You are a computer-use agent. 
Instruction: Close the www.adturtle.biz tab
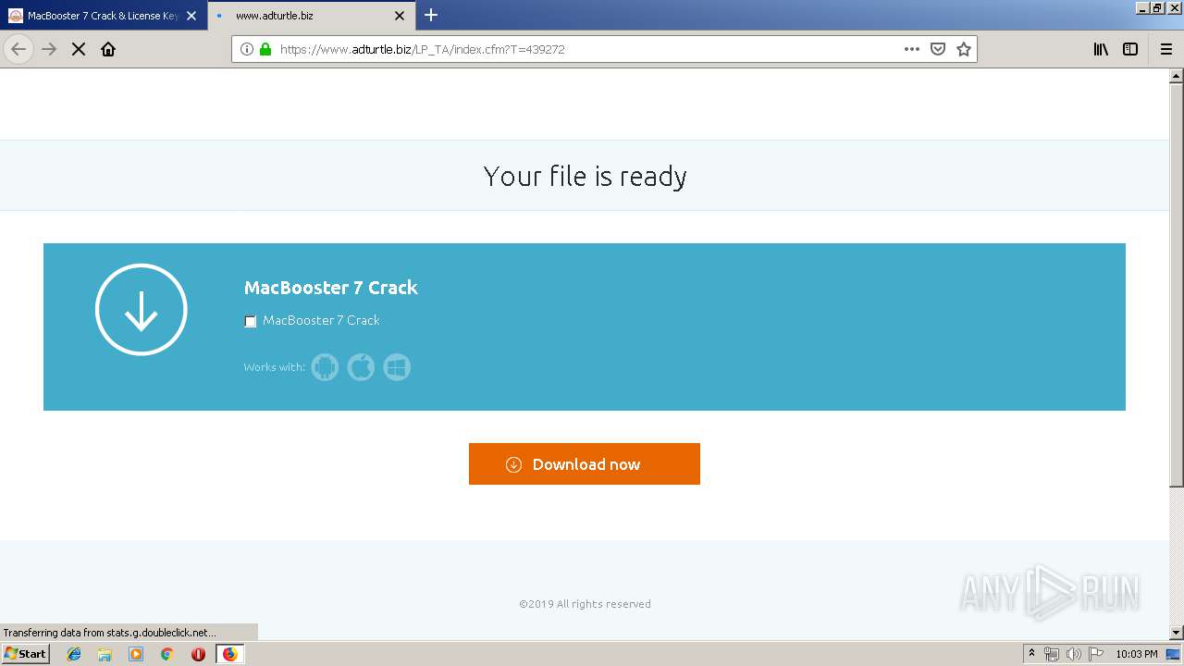[x=400, y=16]
